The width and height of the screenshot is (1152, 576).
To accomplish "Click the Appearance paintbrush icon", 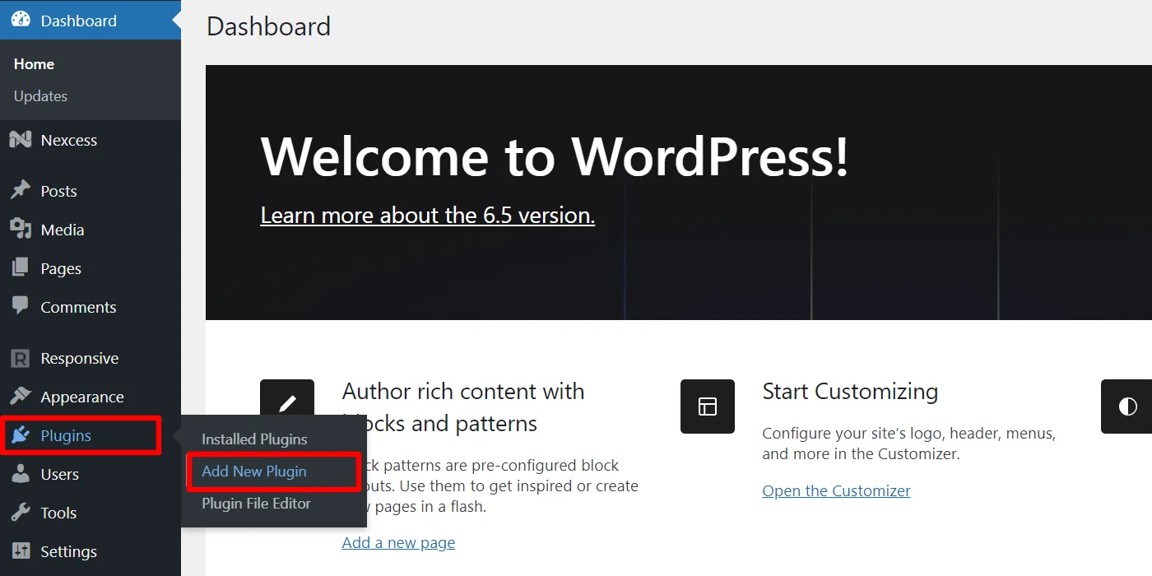I will click(21, 397).
